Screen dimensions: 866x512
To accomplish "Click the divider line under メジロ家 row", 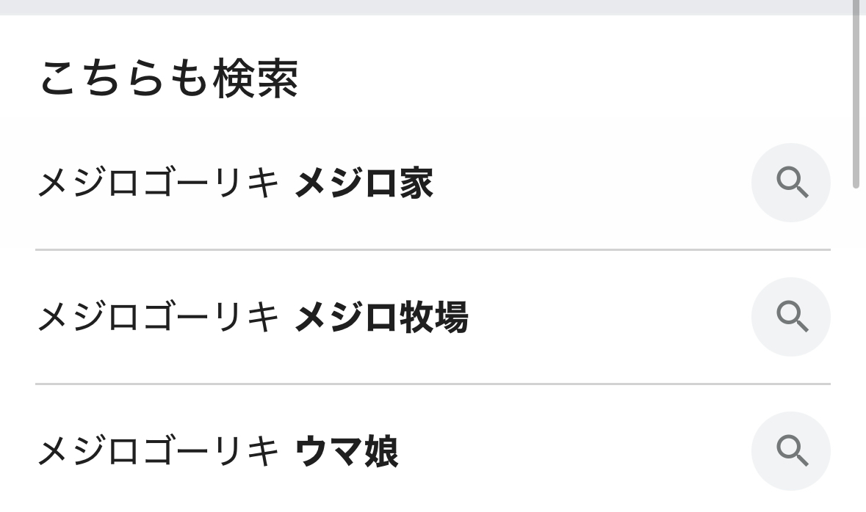I will click(x=433, y=249).
